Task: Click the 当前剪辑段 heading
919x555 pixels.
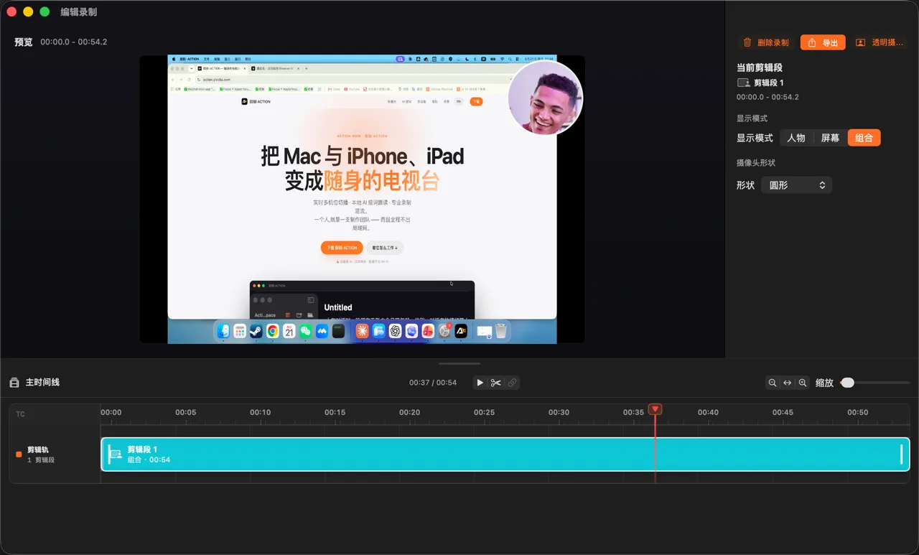Action: click(760, 67)
